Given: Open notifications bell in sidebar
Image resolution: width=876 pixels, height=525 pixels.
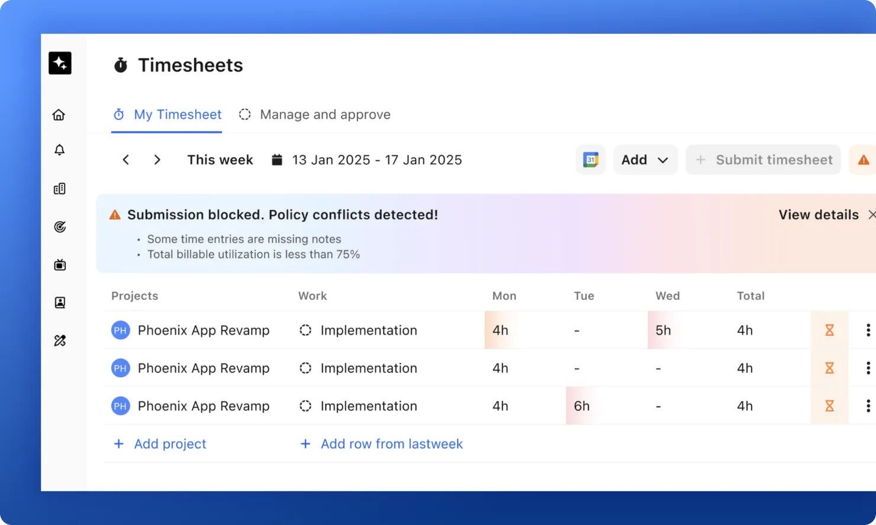Looking at the screenshot, I should click(x=59, y=150).
